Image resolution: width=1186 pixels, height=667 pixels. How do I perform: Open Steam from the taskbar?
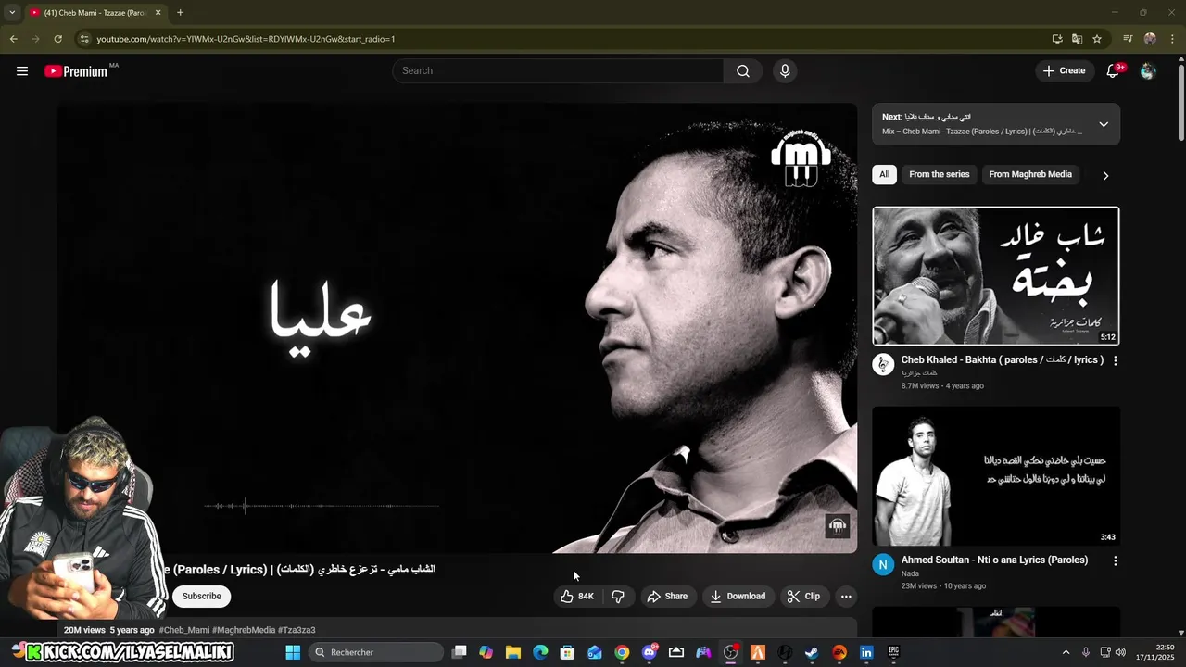(812, 652)
